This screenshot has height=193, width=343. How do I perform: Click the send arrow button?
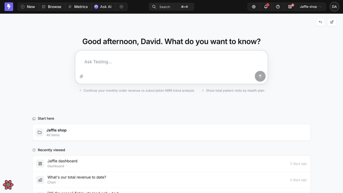[x=260, y=76]
